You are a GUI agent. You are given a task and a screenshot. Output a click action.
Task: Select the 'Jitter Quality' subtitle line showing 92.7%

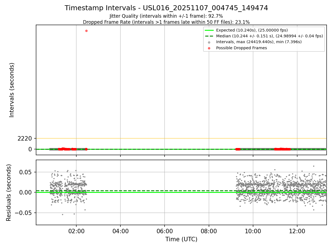point(166,16)
